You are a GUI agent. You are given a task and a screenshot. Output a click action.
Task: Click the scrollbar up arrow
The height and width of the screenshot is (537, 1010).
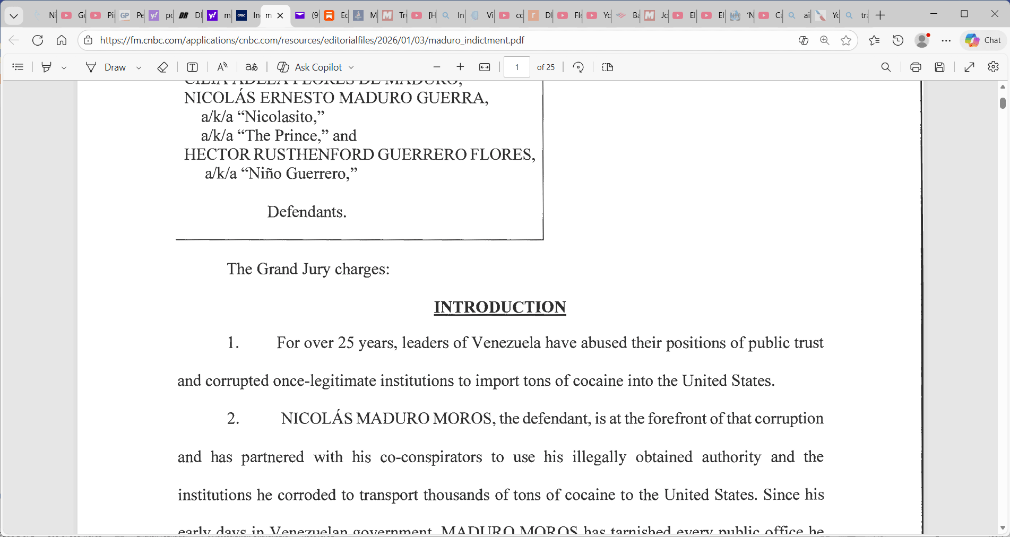coord(1003,86)
